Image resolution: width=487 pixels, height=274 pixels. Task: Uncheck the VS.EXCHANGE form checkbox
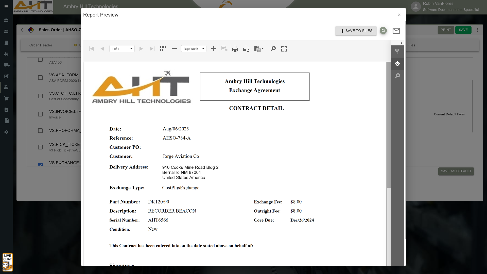coord(40,165)
